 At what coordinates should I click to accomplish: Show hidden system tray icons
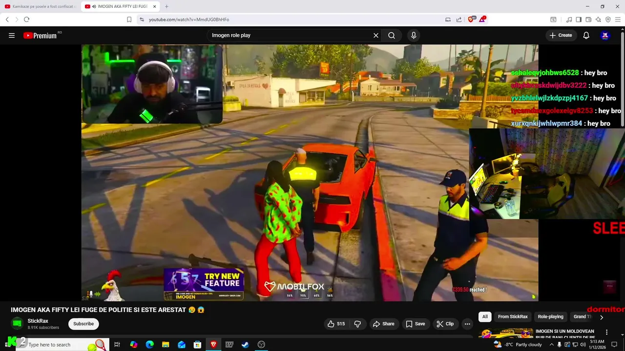pos(552,345)
